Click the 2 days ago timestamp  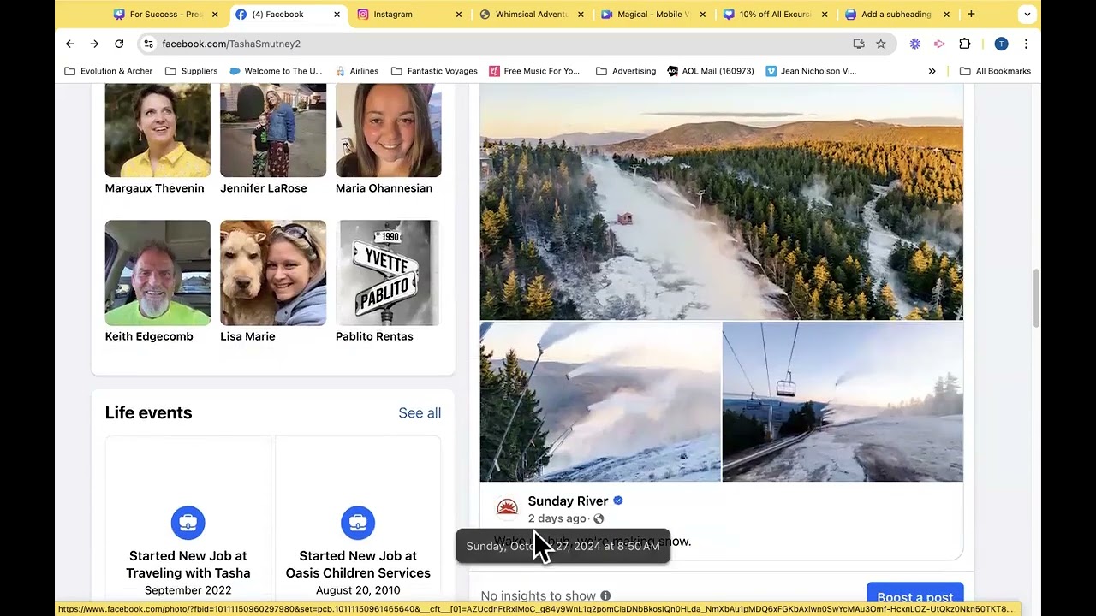[x=557, y=518]
